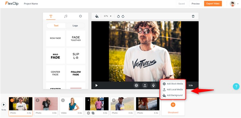Click the 18.6s total duration text
This screenshot has width=241, height=118.
tap(4, 110)
